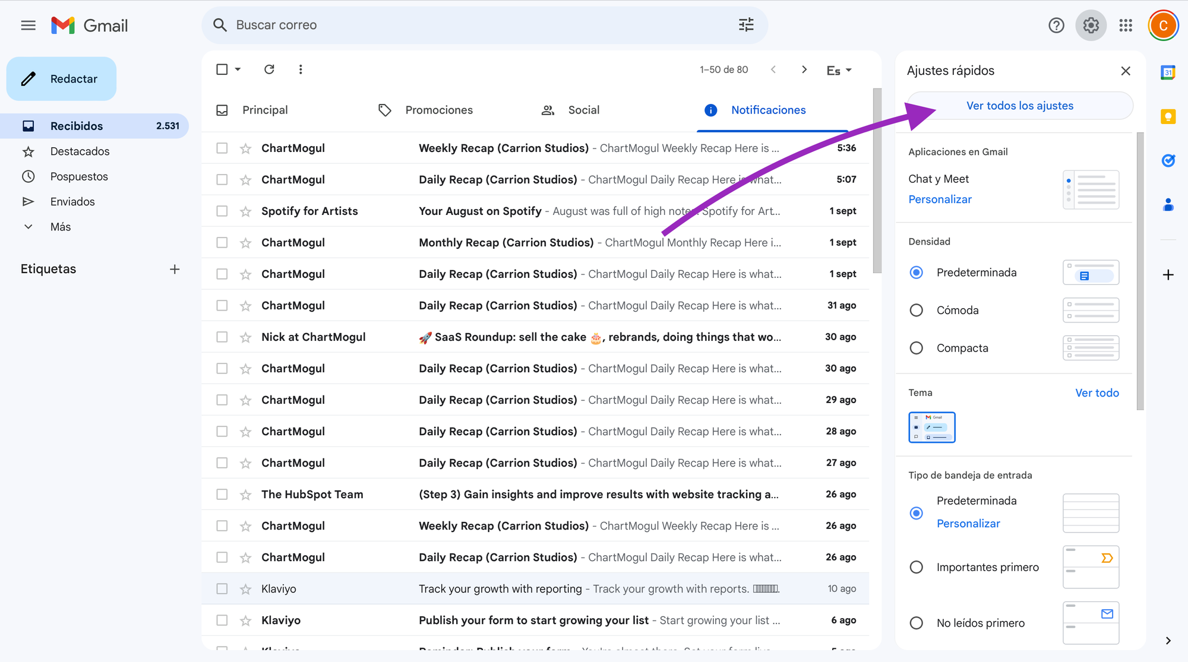This screenshot has height=662, width=1188.
Task: Open Google apps grid launcher
Action: point(1125,25)
